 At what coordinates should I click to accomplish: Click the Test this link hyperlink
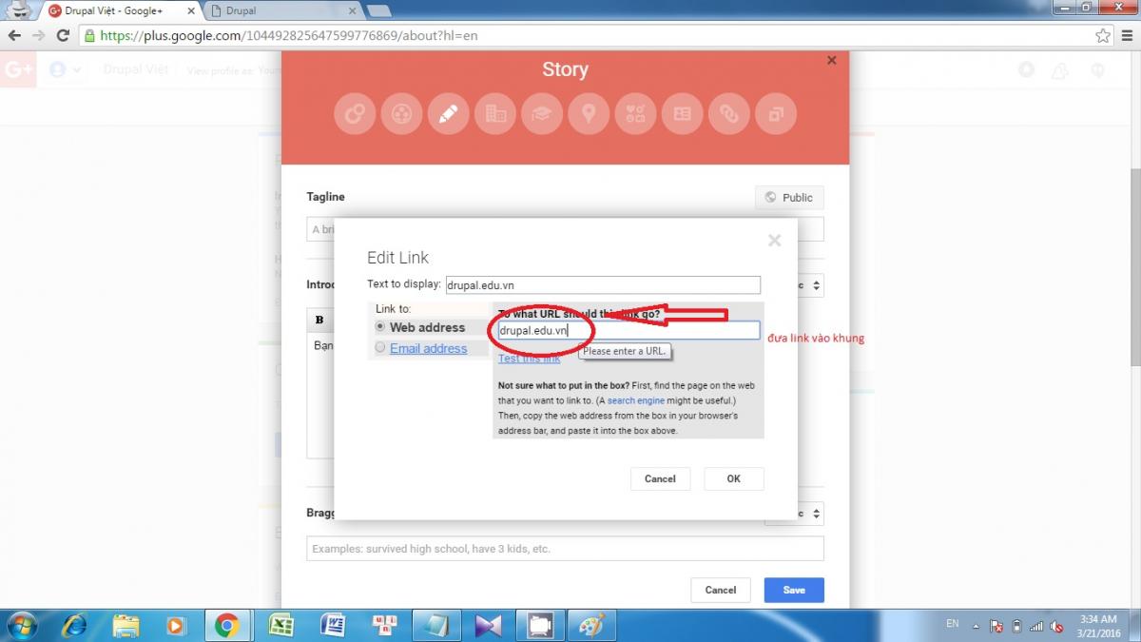[529, 359]
